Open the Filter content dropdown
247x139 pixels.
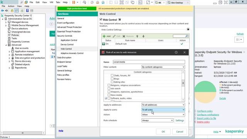pyautogui.click(x=163, y=67)
